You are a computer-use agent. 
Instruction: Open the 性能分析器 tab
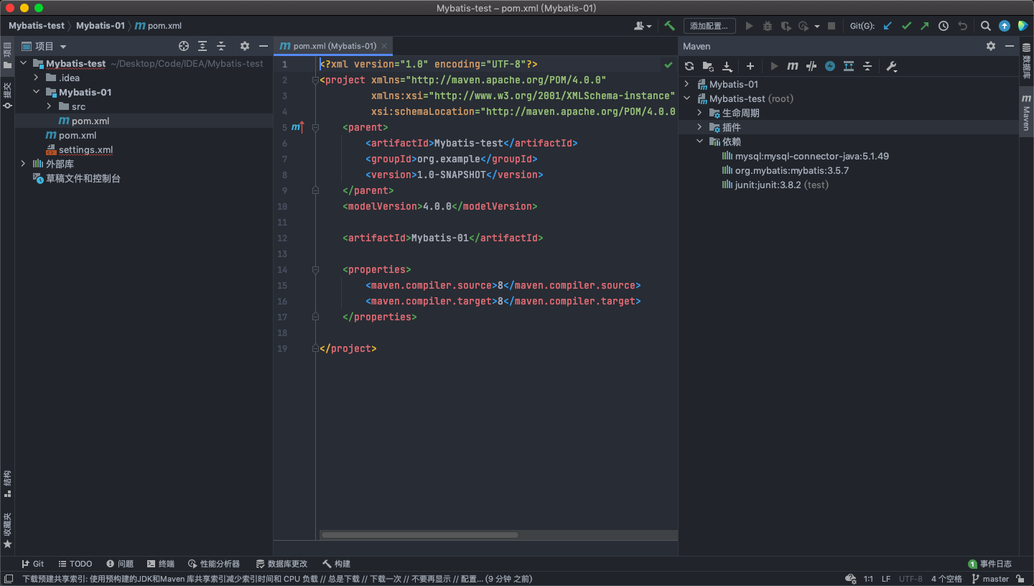point(214,564)
